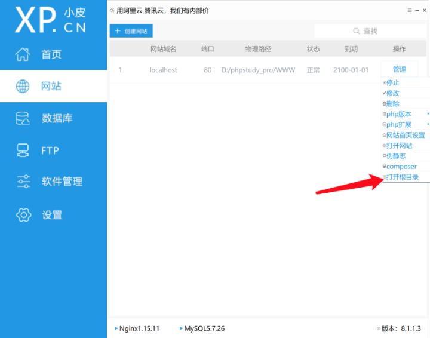Click the 首页 home icon in sidebar

coord(23,54)
